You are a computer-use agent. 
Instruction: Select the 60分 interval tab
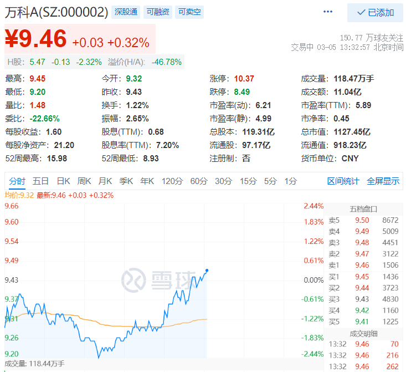199,181
